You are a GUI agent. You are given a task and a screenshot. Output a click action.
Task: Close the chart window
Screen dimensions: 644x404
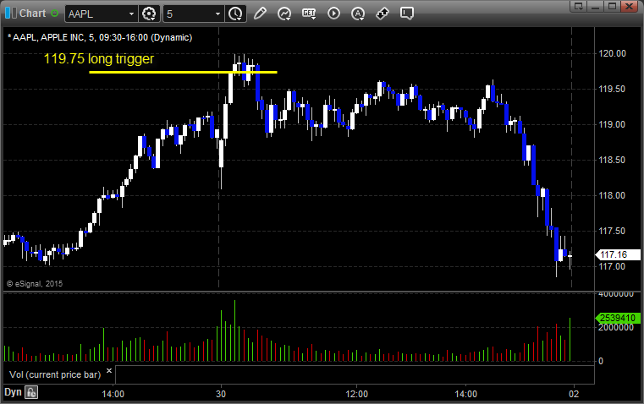tap(629, 6)
